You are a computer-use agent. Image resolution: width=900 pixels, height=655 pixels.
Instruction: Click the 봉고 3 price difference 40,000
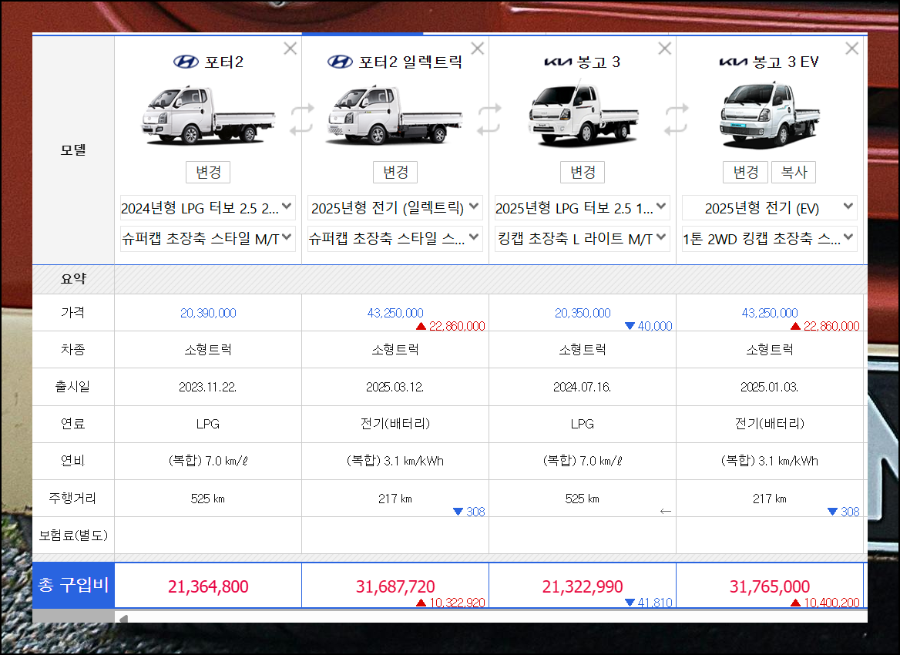point(649,326)
